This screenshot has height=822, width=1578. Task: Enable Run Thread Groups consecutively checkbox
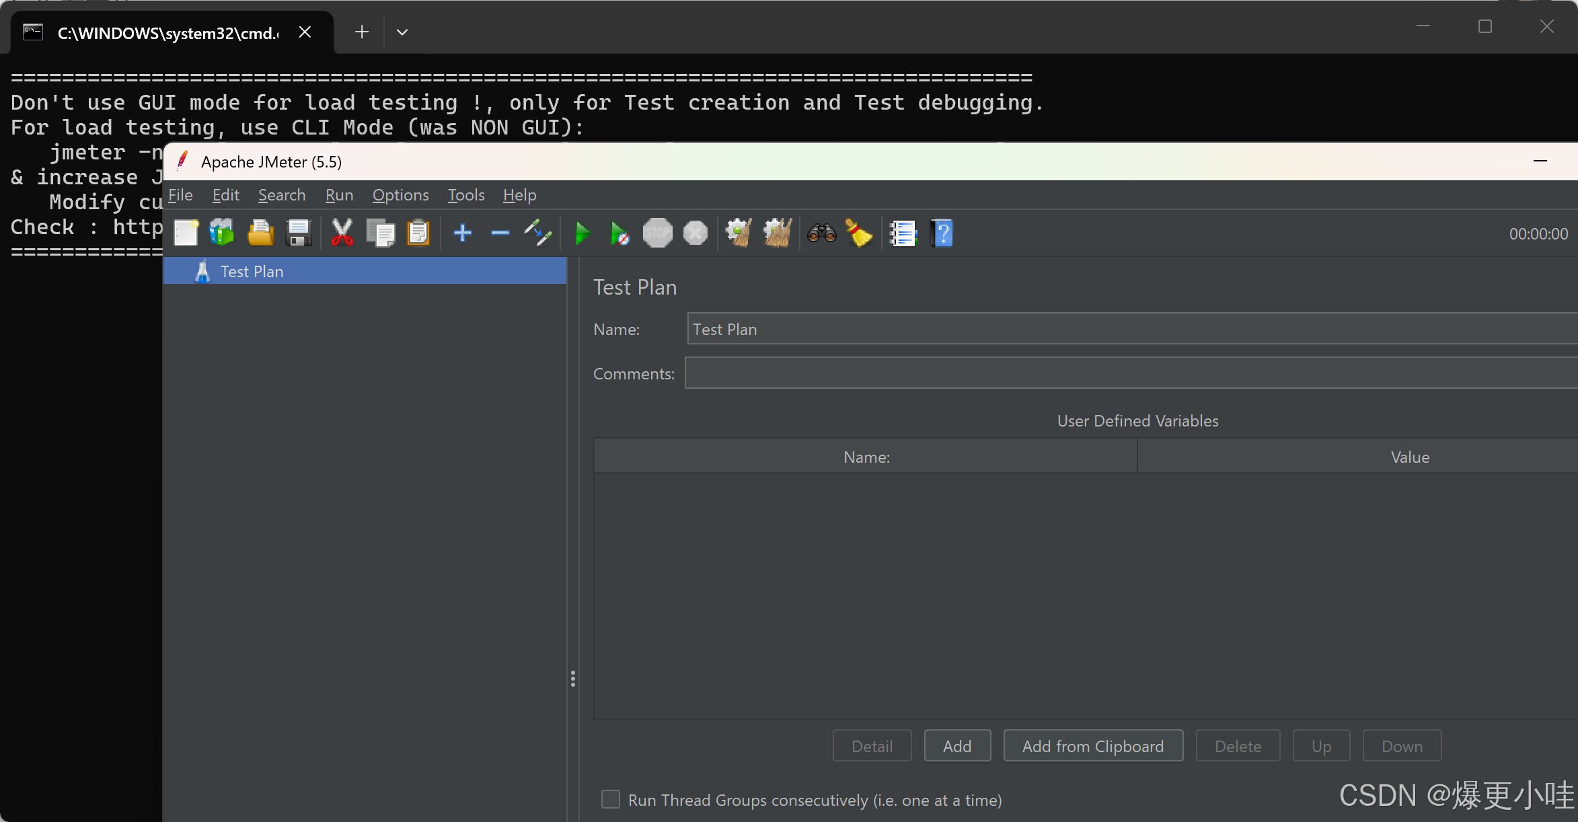point(610,799)
